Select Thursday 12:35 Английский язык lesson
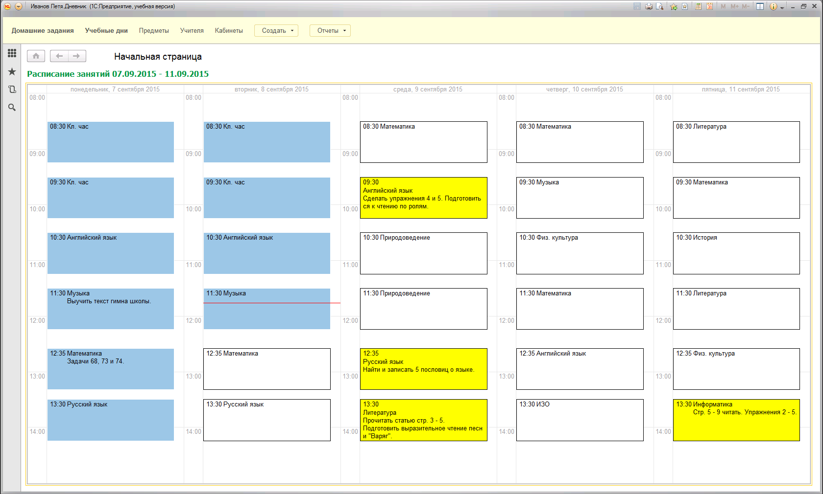Screen dimensions: 823x494 (580, 369)
